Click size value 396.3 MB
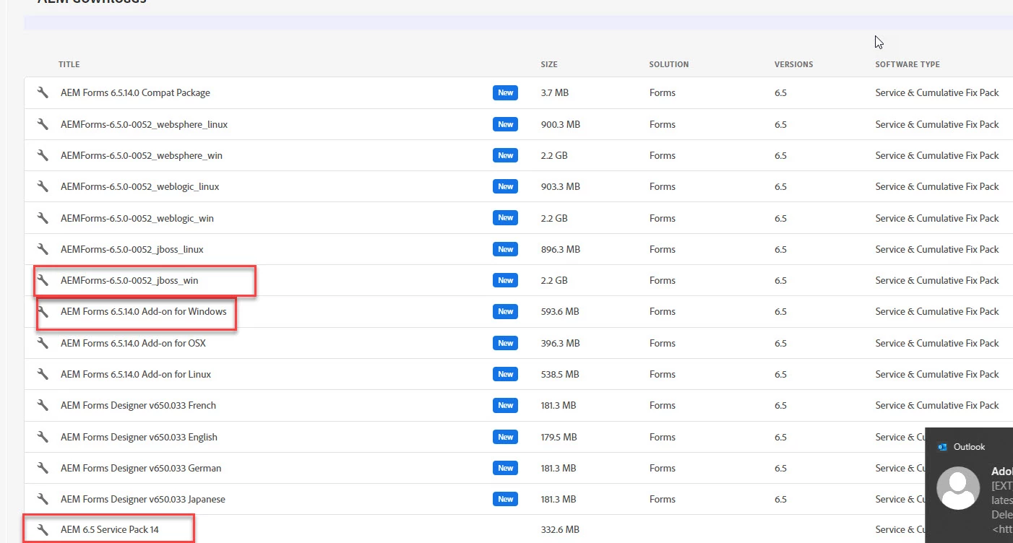Screen dimensions: 1013x543 click(x=560, y=343)
